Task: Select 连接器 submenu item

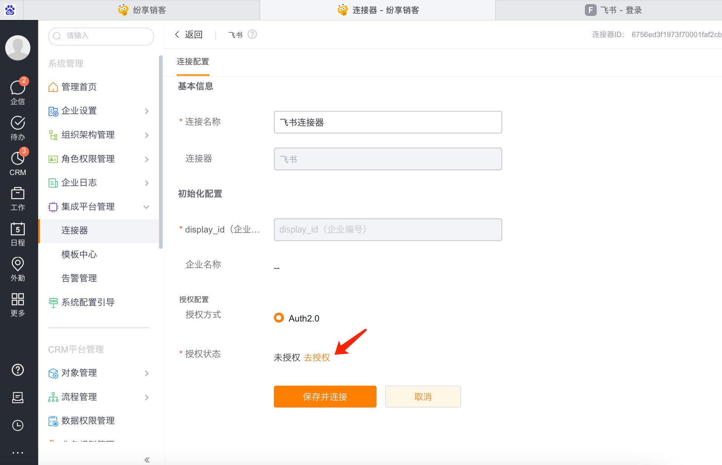Action: (x=99, y=231)
